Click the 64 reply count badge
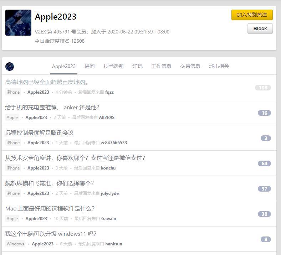The height and width of the screenshot is (255, 281). [x=264, y=163]
